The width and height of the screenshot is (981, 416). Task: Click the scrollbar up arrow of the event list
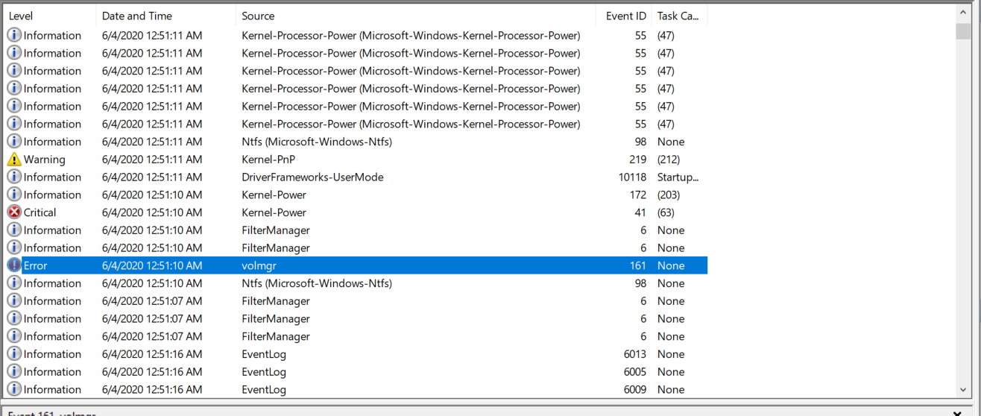[962, 13]
